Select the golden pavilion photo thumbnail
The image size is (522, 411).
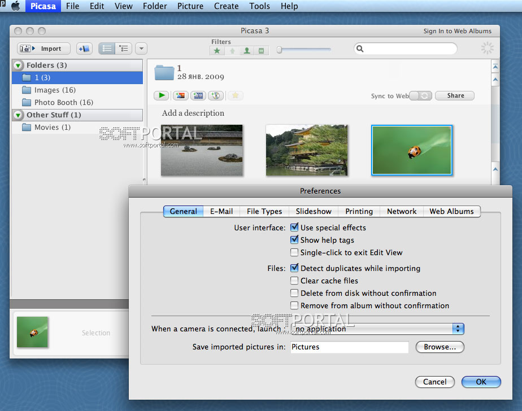307,150
